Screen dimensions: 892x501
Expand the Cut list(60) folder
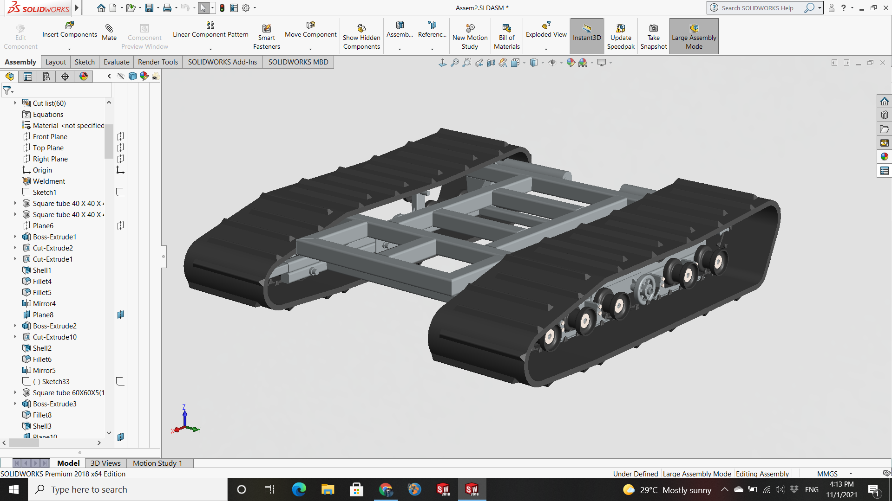click(x=15, y=103)
